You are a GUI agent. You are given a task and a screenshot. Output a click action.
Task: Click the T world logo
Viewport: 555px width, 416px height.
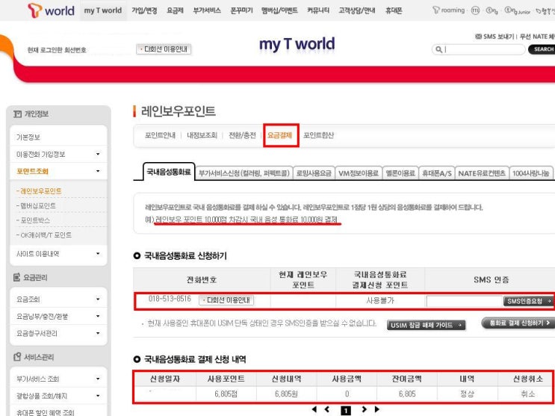pos(52,10)
